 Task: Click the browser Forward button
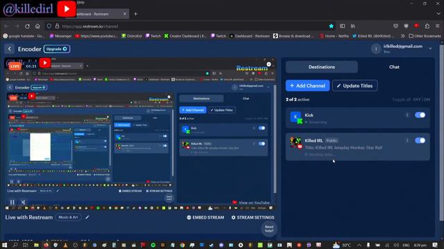pos(17,26)
